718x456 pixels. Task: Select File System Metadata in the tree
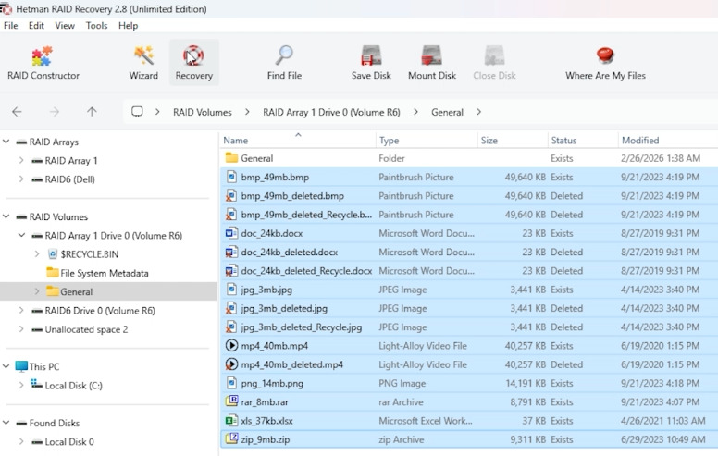point(105,273)
